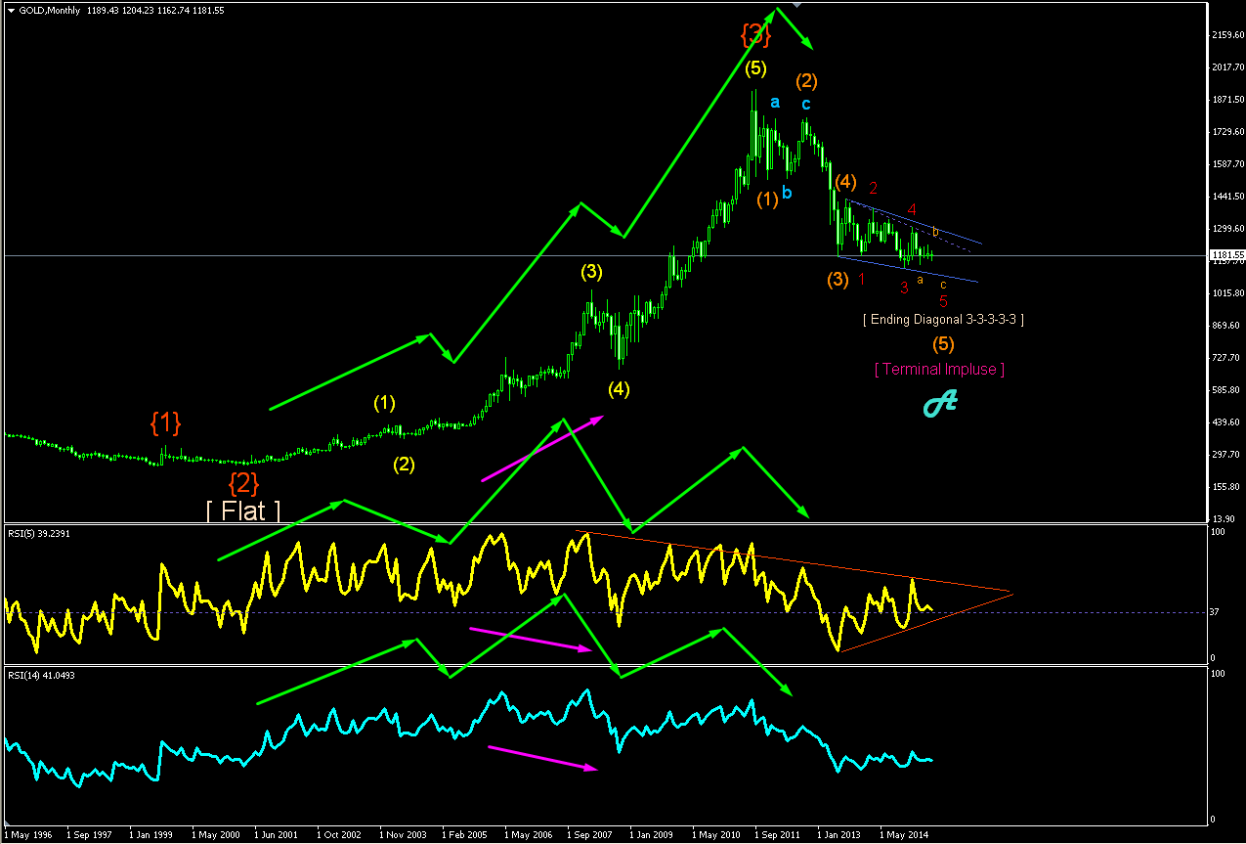Click the '[ Flat ]' text label
Screen dimensions: 1246x844
coord(243,511)
